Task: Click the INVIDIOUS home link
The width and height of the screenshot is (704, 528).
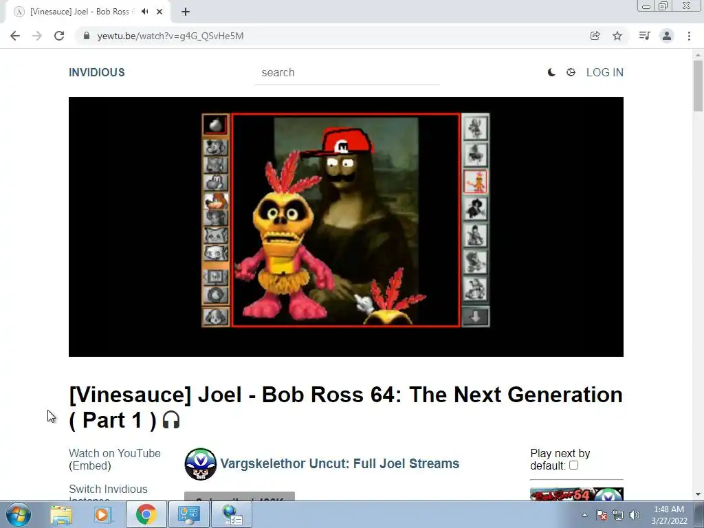Action: point(96,72)
